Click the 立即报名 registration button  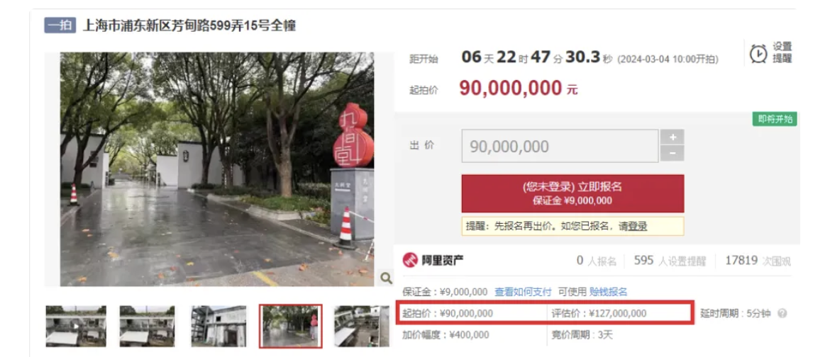(x=573, y=193)
